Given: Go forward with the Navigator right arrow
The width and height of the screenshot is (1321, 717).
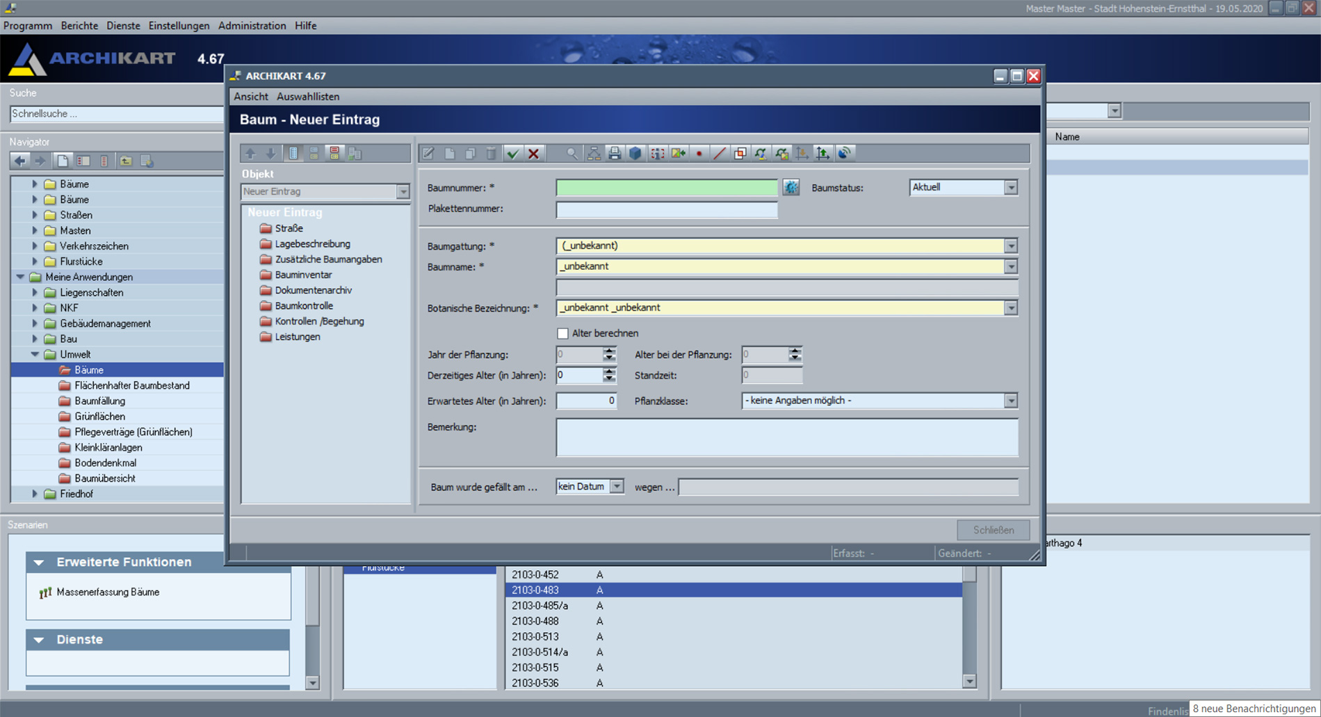Looking at the screenshot, I should click(x=40, y=161).
